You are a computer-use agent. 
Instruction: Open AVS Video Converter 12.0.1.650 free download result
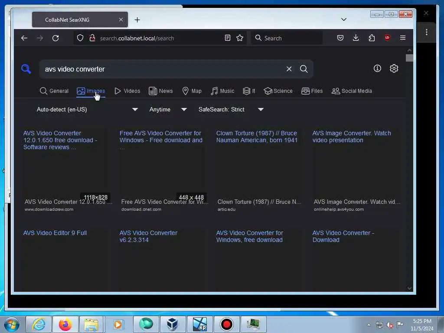point(60,140)
